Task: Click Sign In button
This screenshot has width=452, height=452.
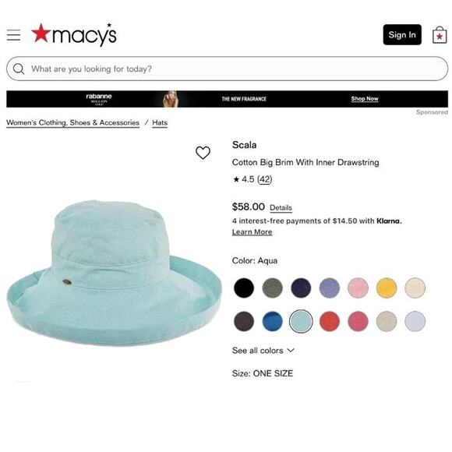Action: 402,34
